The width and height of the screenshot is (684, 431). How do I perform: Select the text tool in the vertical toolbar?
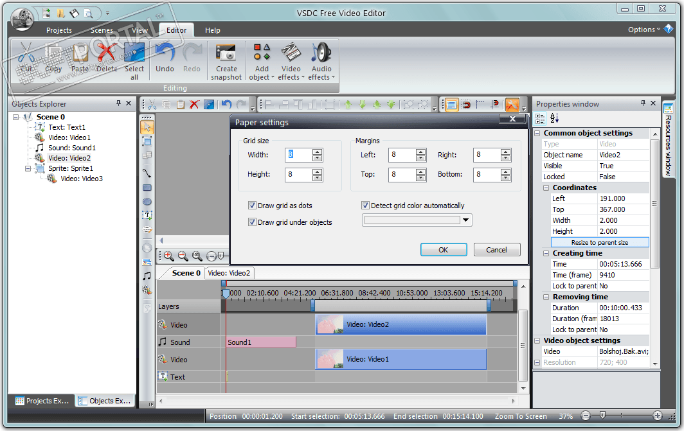[x=147, y=215]
